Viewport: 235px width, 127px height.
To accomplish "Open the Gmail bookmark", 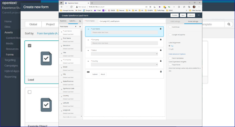I will (x=79, y=10).
